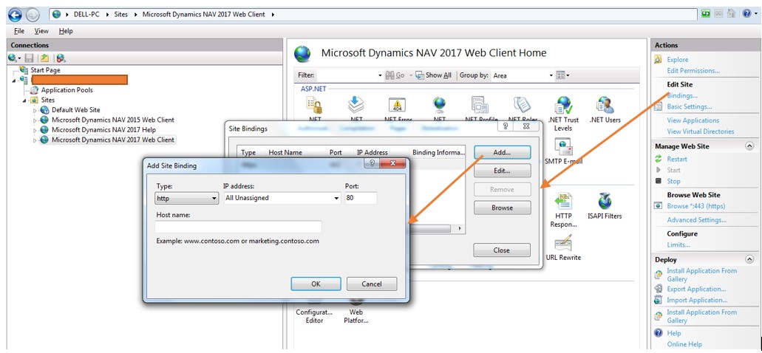Click the folder-up icon in Connections toolbar
The width and height of the screenshot is (762, 353).
pyautogui.click(x=44, y=58)
